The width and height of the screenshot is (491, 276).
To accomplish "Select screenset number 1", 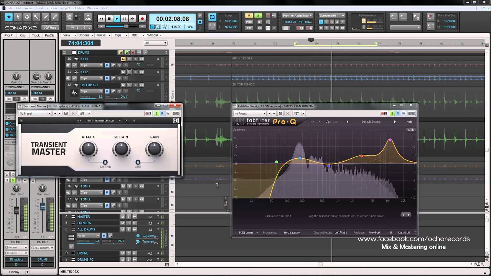I will pos(321,22).
